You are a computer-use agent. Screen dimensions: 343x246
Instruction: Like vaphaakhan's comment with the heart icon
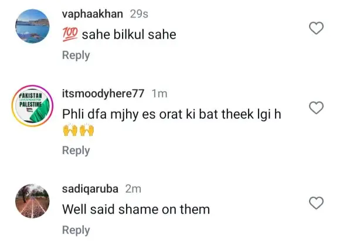316,28
